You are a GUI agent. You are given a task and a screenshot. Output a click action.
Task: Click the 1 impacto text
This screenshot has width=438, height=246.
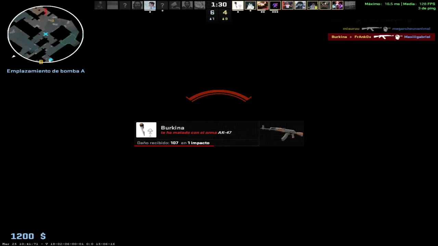[198, 143]
